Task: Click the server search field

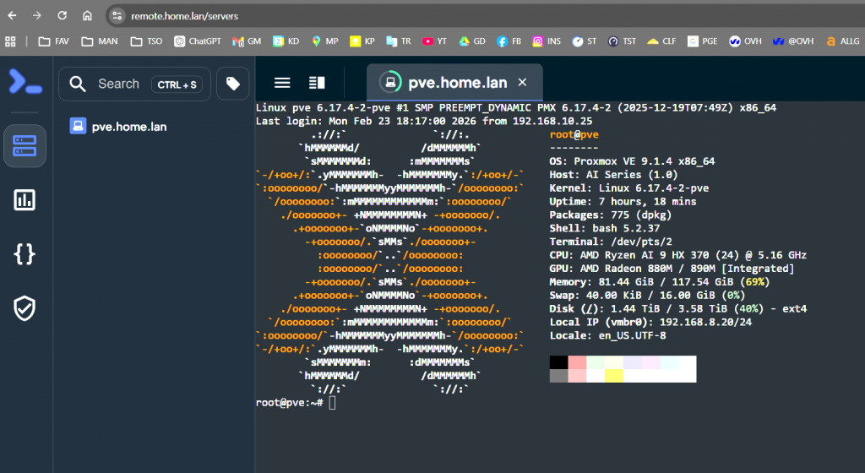Action: coord(118,84)
